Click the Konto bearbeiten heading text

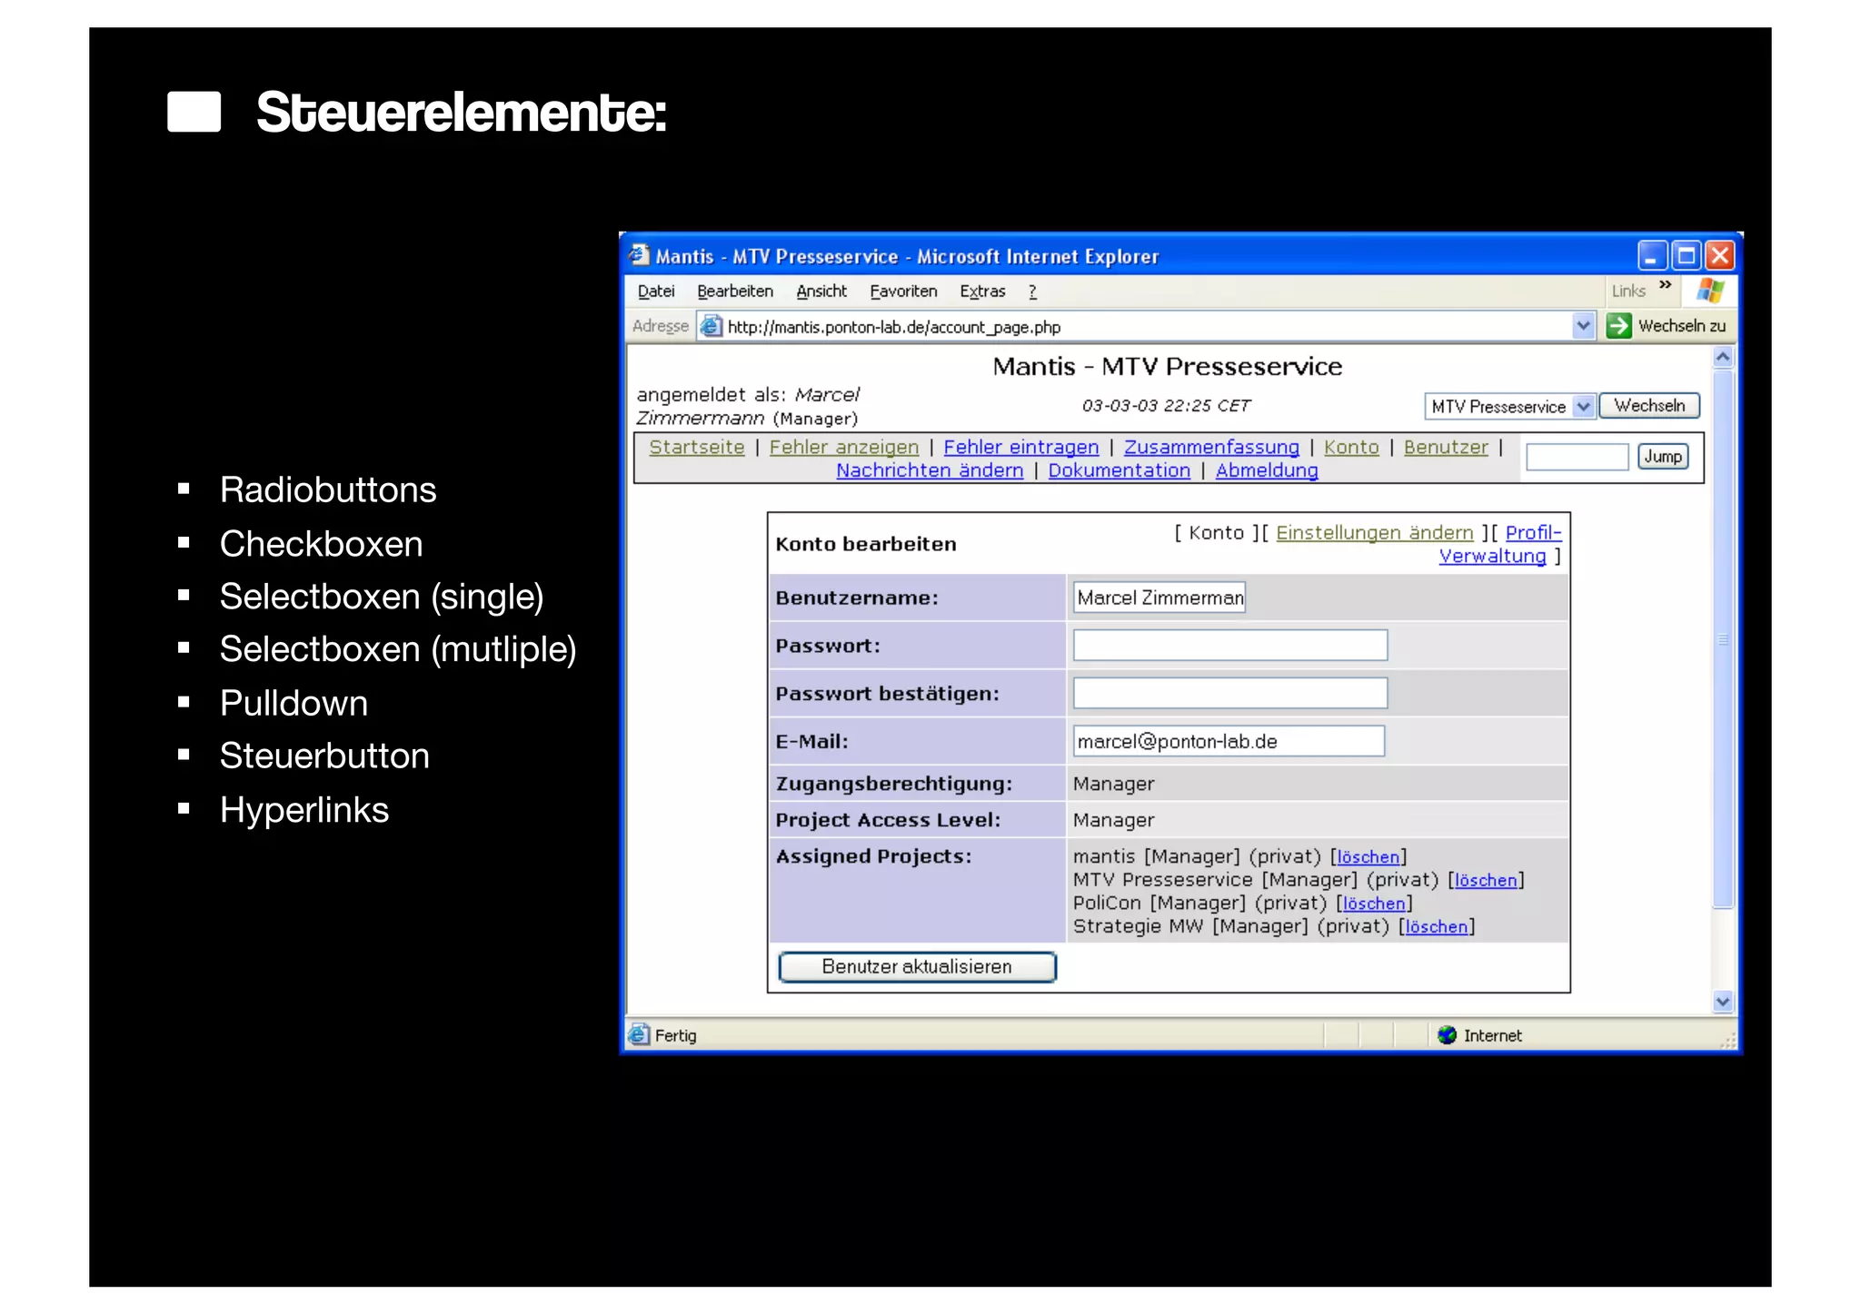pos(866,544)
